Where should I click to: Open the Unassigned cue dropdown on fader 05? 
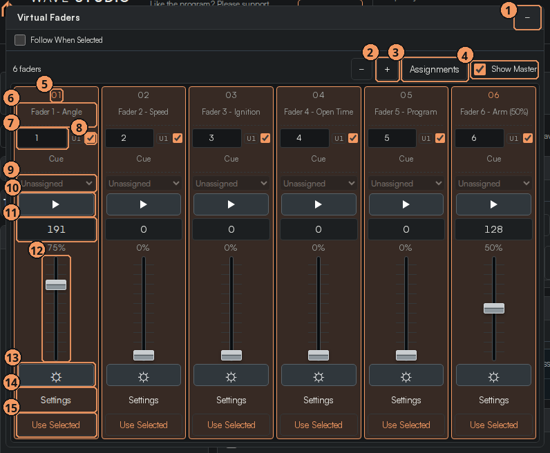click(406, 184)
